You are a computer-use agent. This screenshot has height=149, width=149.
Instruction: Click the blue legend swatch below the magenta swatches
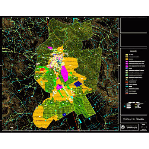(x=127, y=68)
